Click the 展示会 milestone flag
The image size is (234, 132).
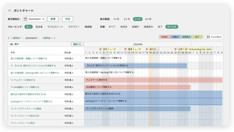point(147,49)
